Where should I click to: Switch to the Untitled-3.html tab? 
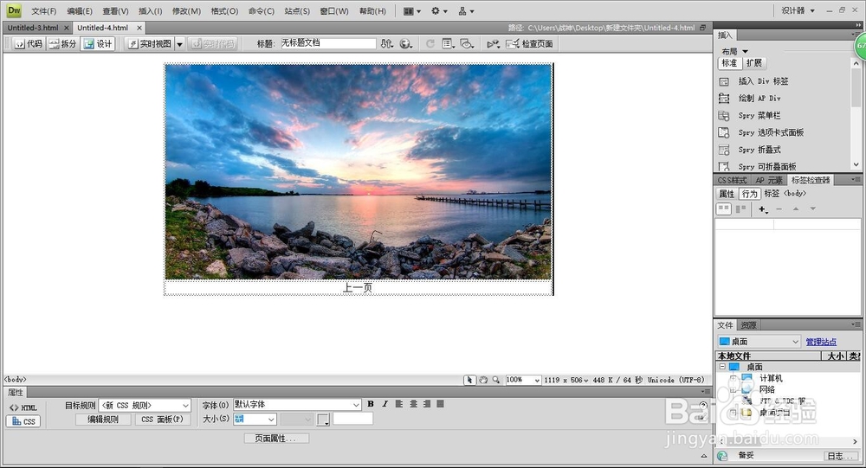[33, 28]
